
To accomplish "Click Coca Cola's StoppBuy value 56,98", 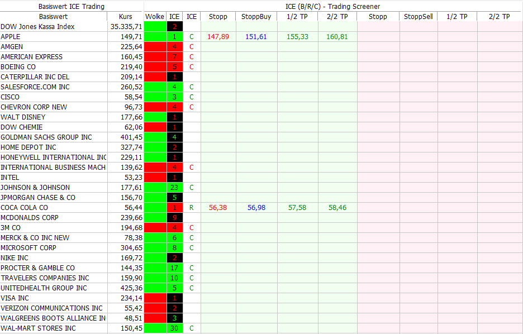I will 256,208.
